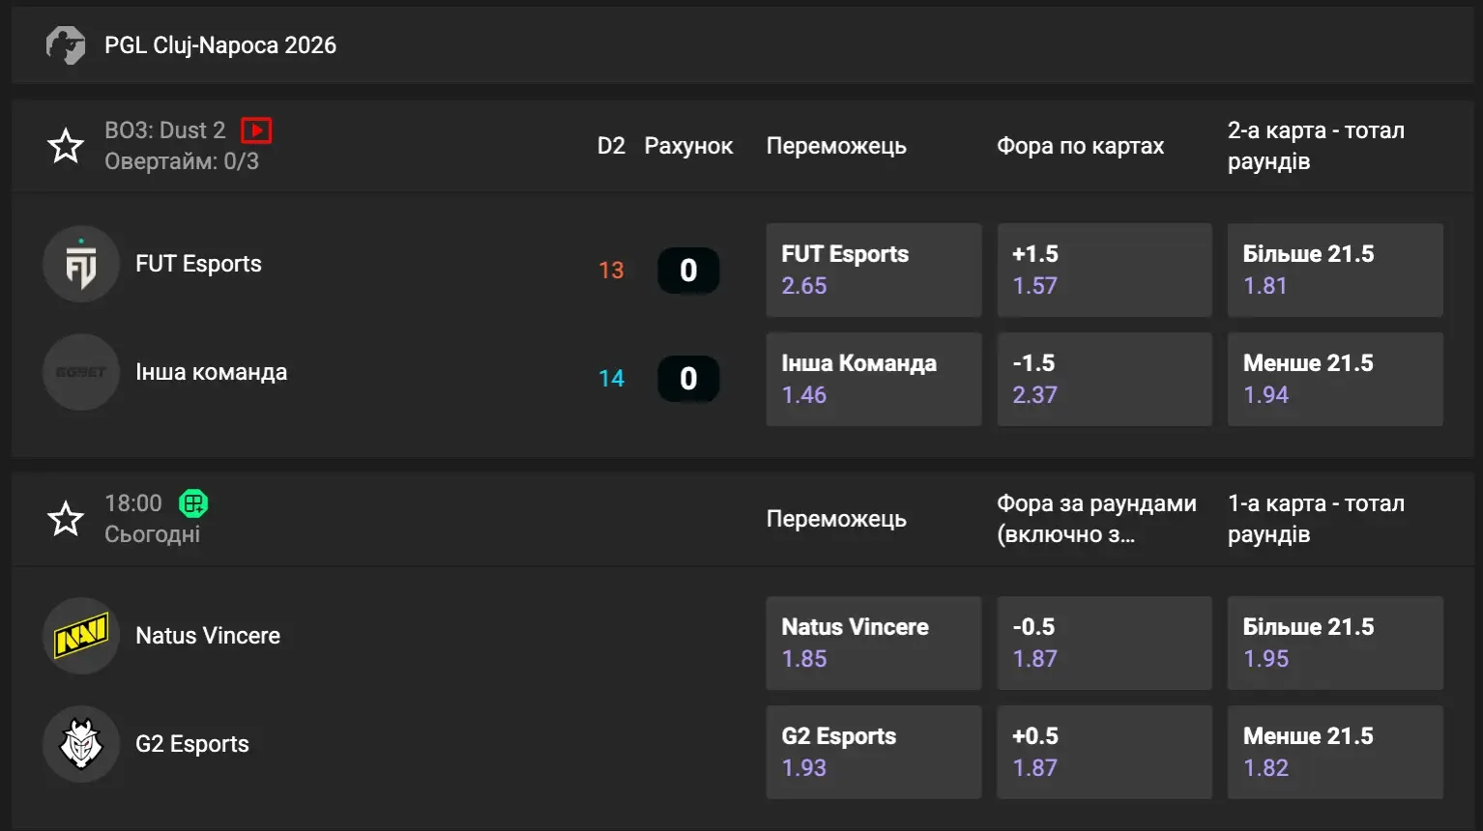Bet on G2 Esports winner at 1.93
This screenshot has height=831, width=1483.
(x=873, y=753)
